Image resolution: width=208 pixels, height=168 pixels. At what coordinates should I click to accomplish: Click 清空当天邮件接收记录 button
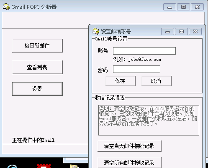129,146
